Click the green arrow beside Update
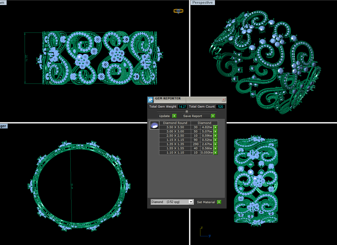This screenshot has height=245, width=337. coord(174,116)
